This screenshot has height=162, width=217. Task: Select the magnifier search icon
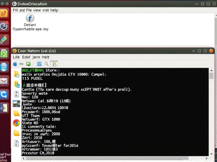click(x=47, y=64)
